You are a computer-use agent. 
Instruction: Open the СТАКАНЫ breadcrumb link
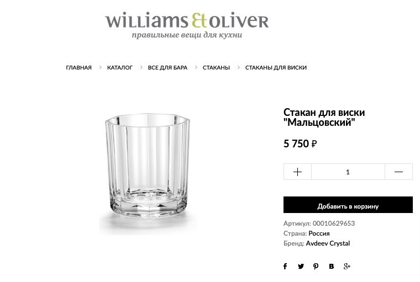216,68
